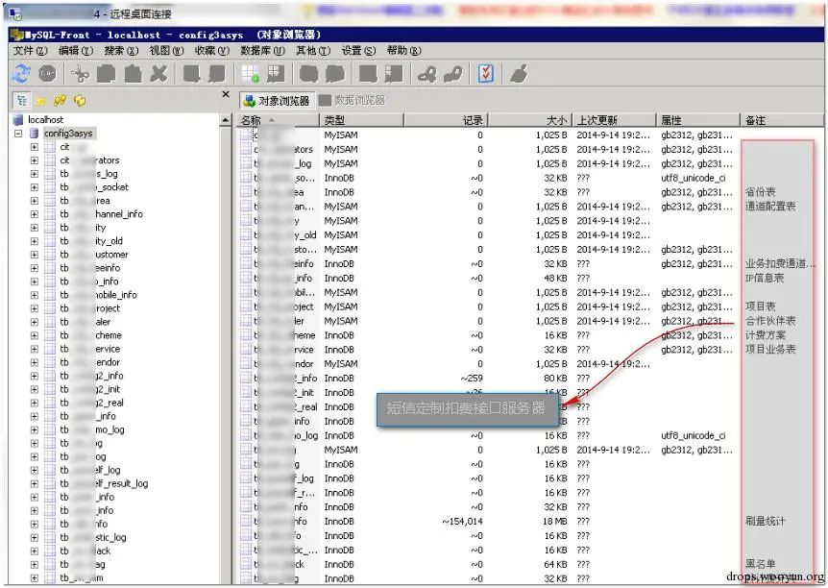Sort by the 大小 column header
This screenshot has width=828, height=588.
[x=557, y=120]
